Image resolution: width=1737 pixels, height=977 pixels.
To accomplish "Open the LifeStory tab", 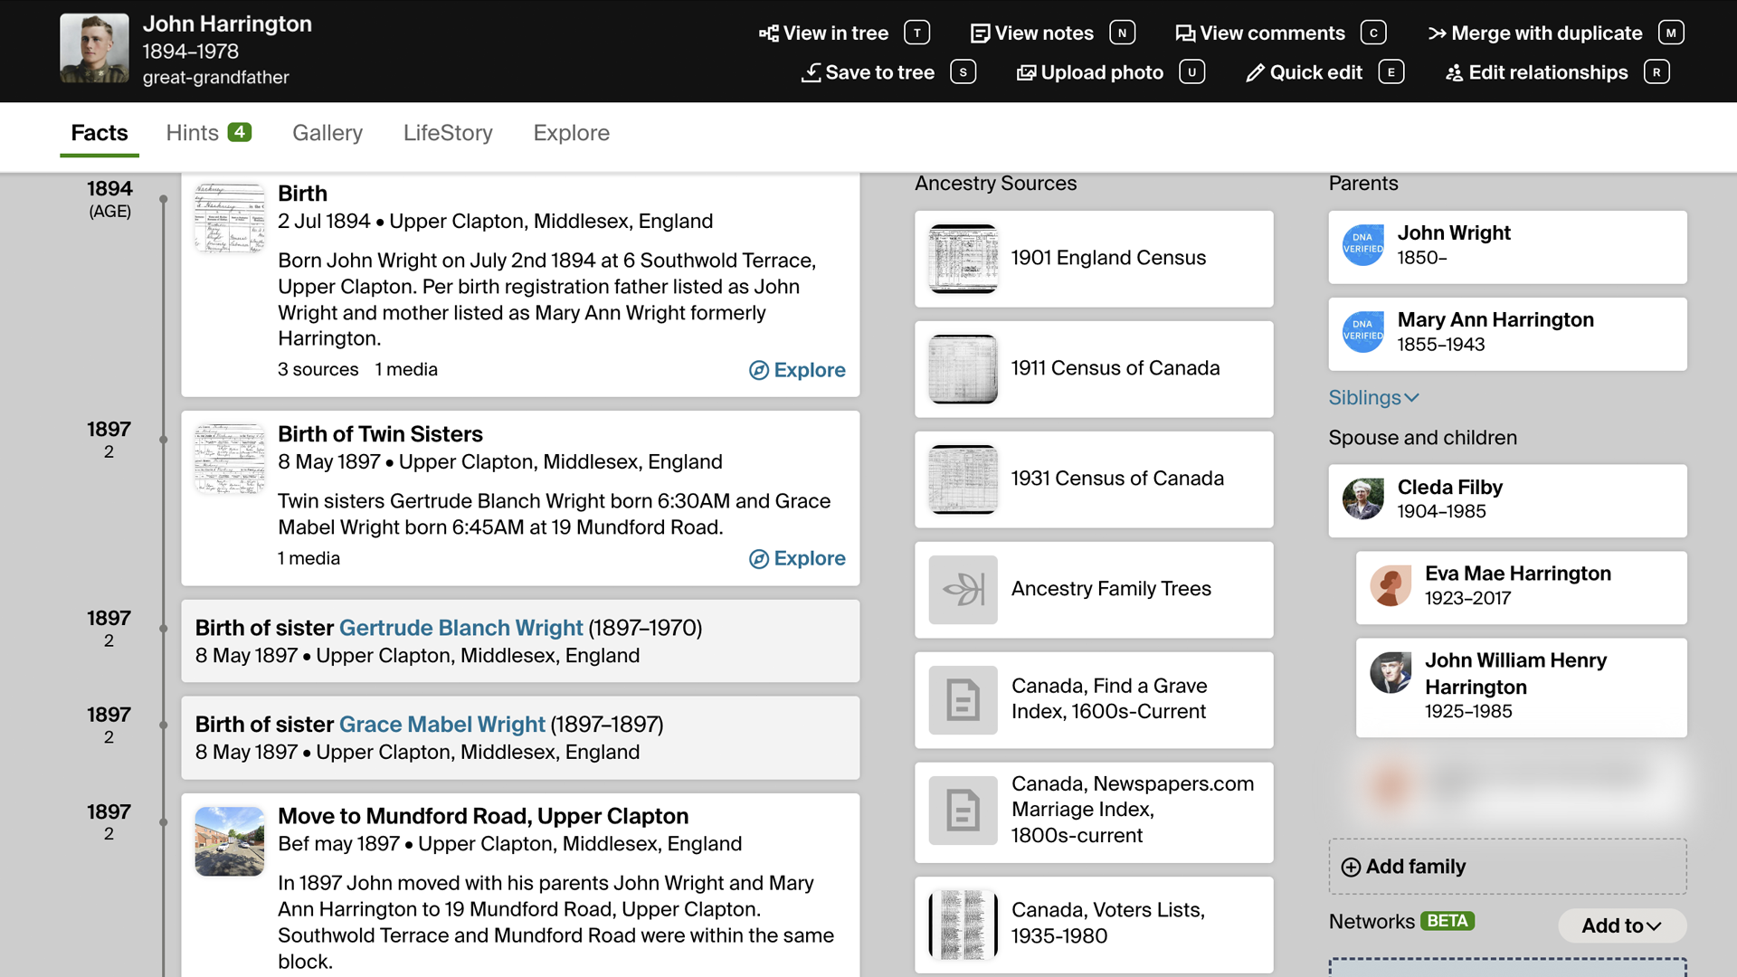I will tap(448, 133).
